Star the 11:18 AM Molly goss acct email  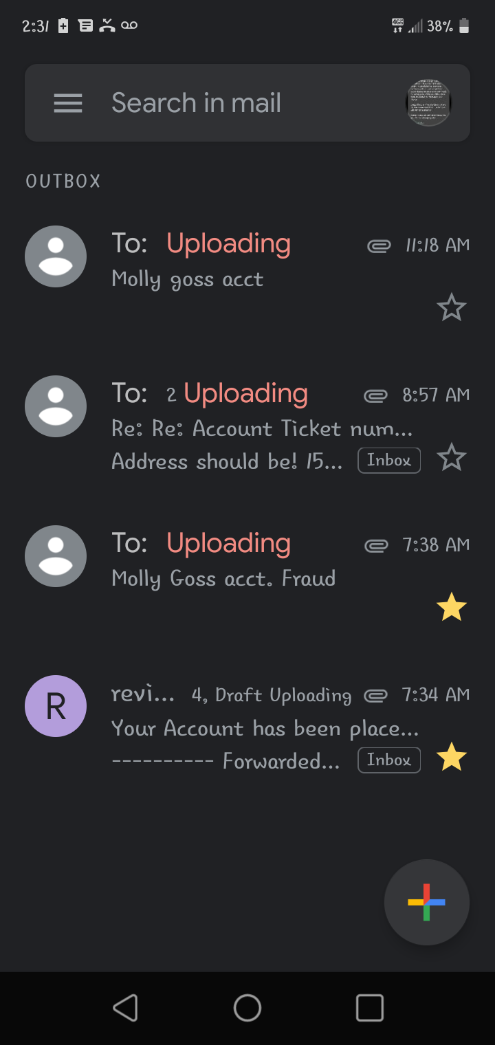[452, 307]
